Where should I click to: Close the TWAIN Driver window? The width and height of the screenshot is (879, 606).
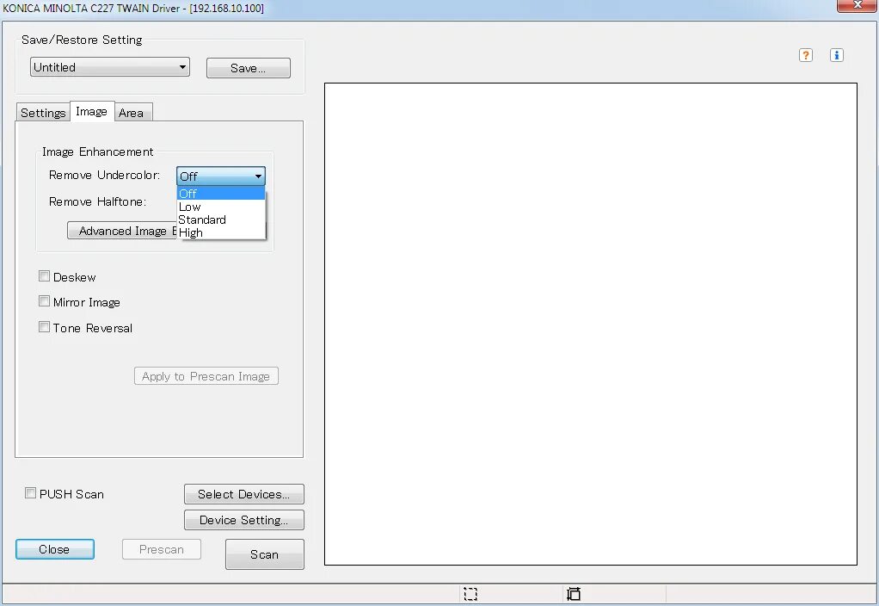857,5
